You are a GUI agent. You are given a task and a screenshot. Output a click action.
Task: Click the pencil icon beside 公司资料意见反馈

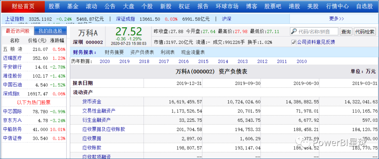point(294,42)
